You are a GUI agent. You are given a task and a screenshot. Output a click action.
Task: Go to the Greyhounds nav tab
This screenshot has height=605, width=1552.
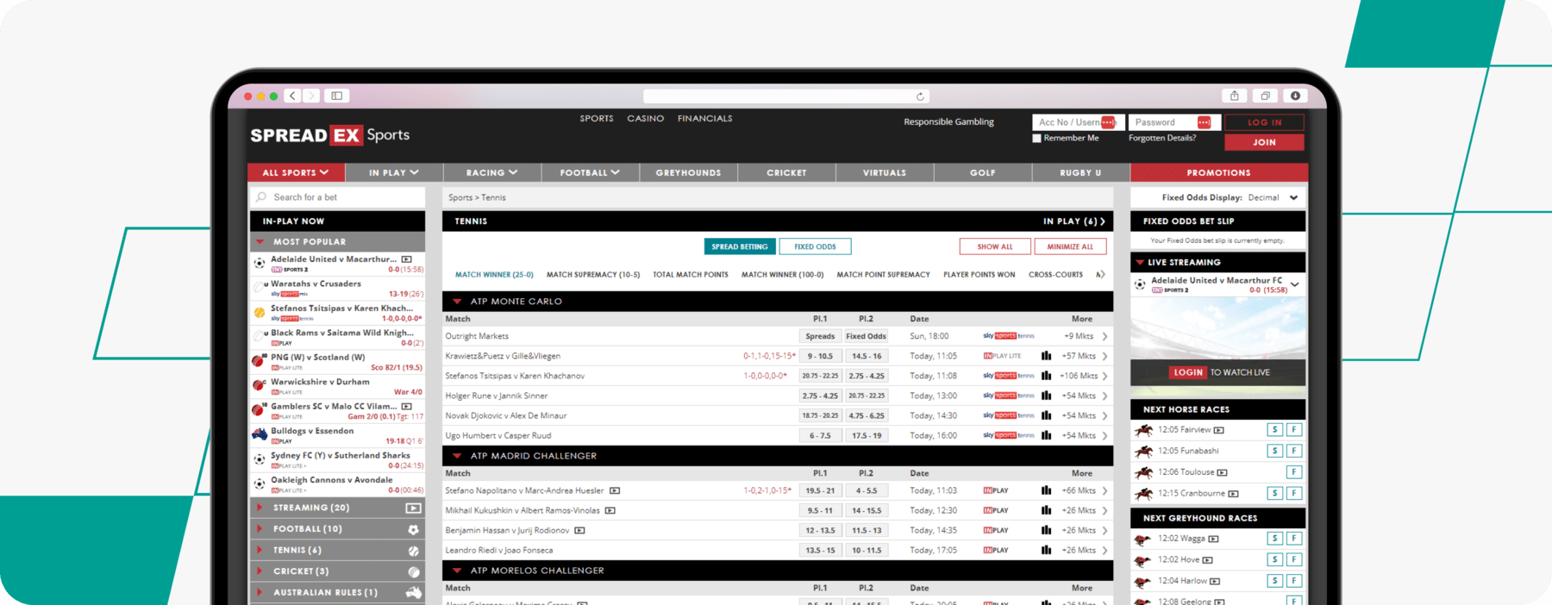click(x=688, y=172)
